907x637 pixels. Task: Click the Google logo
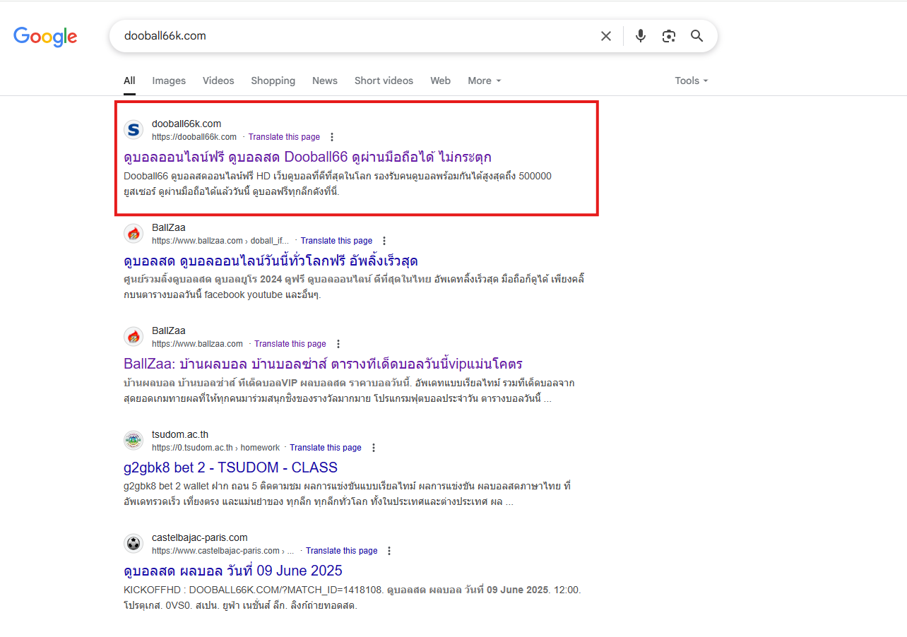pyautogui.click(x=45, y=37)
